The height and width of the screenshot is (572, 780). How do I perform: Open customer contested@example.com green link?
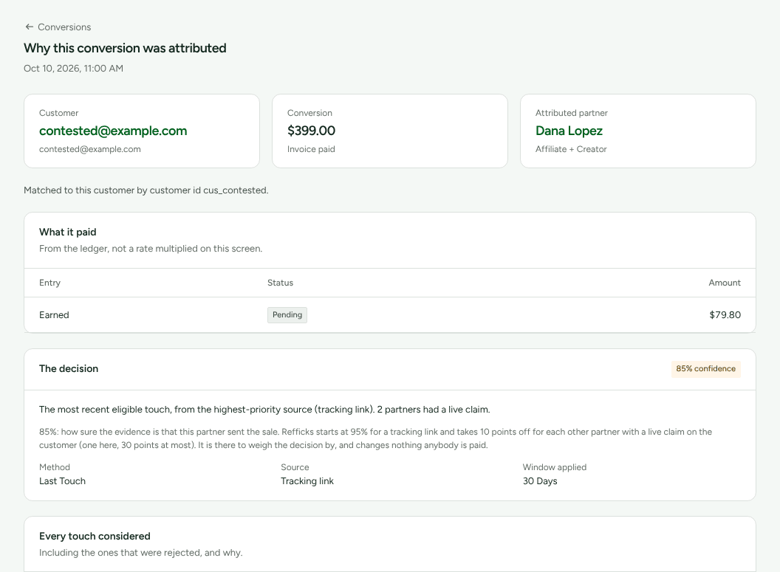pyautogui.click(x=113, y=131)
